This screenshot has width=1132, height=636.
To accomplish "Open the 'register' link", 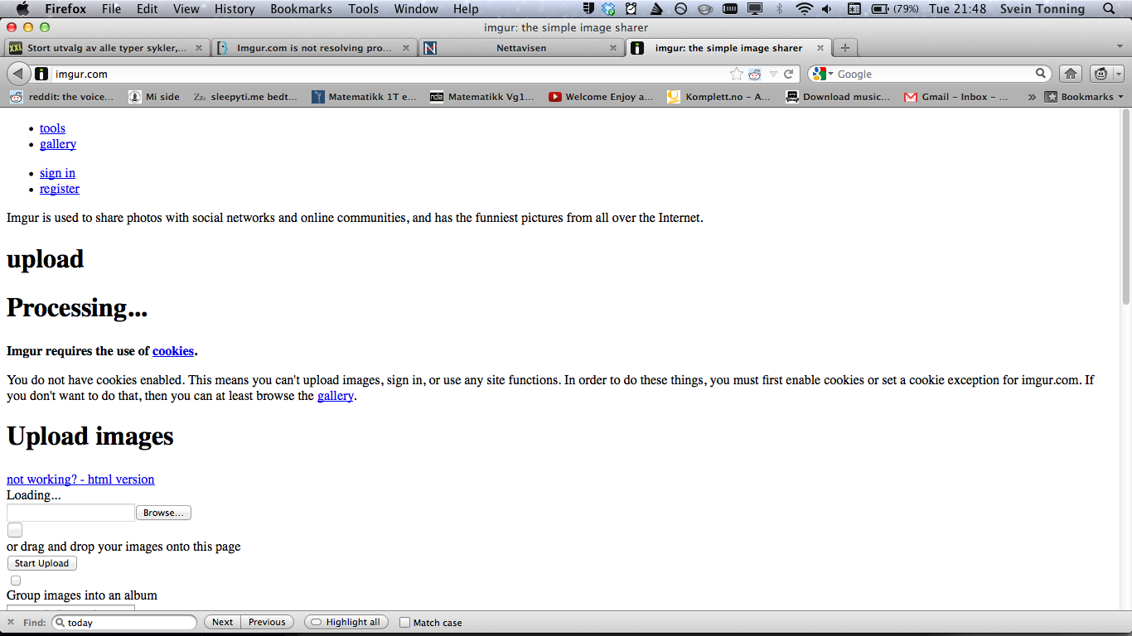I will (x=60, y=189).
